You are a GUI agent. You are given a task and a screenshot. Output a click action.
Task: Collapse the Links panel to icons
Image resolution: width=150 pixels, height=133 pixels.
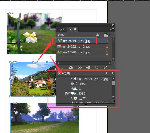pyautogui.click(x=108, y=25)
